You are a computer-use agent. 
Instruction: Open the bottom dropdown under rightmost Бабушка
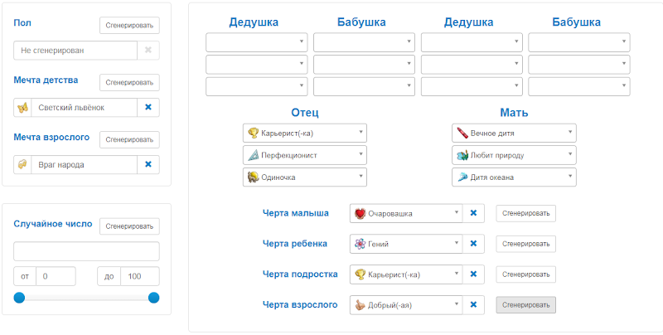tap(578, 86)
